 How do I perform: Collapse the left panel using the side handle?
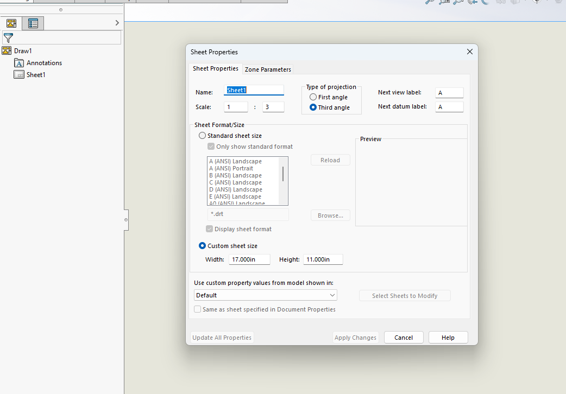(126, 220)
